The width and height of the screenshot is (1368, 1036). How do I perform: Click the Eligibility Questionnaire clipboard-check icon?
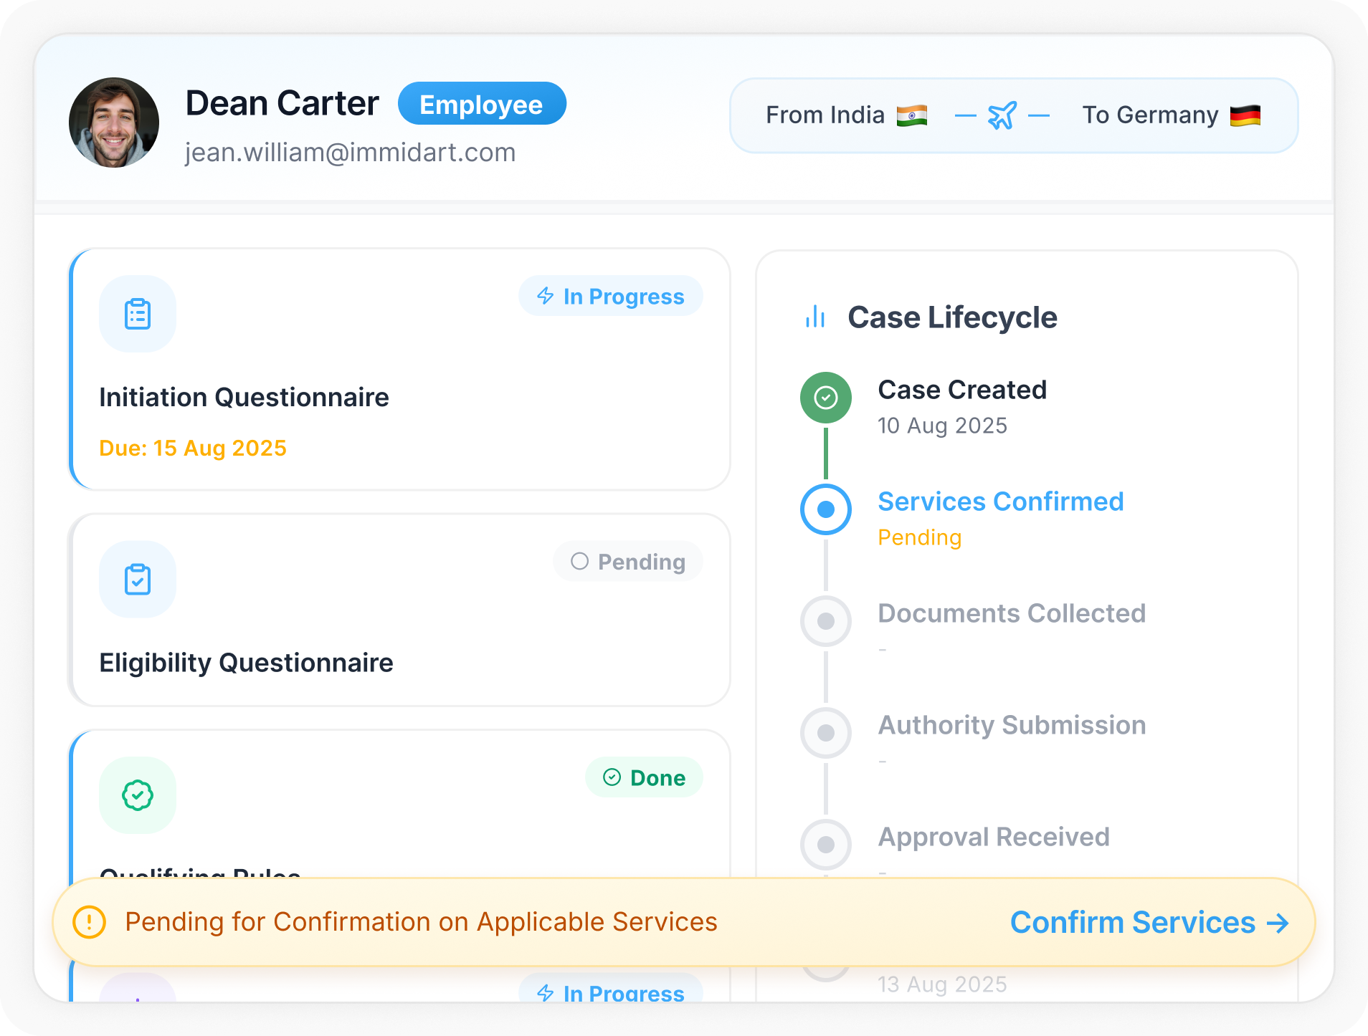point(138,579)
